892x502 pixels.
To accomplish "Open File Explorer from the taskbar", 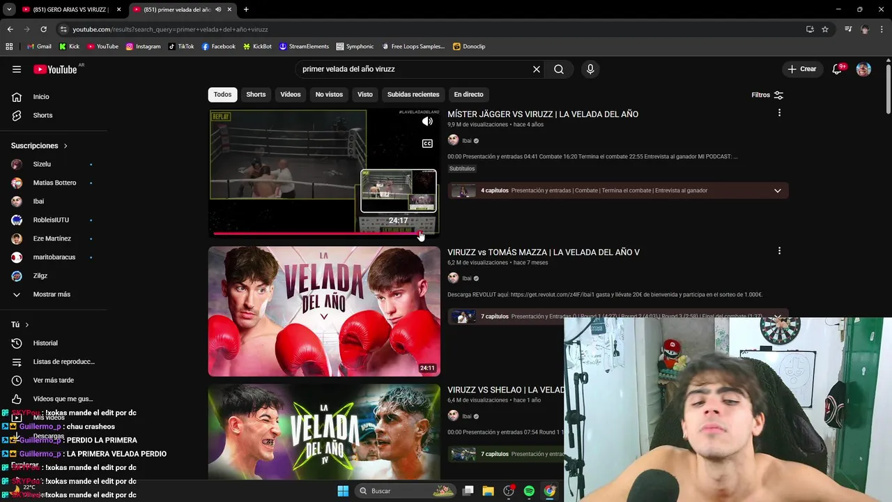I will click(x=488, y=491).
